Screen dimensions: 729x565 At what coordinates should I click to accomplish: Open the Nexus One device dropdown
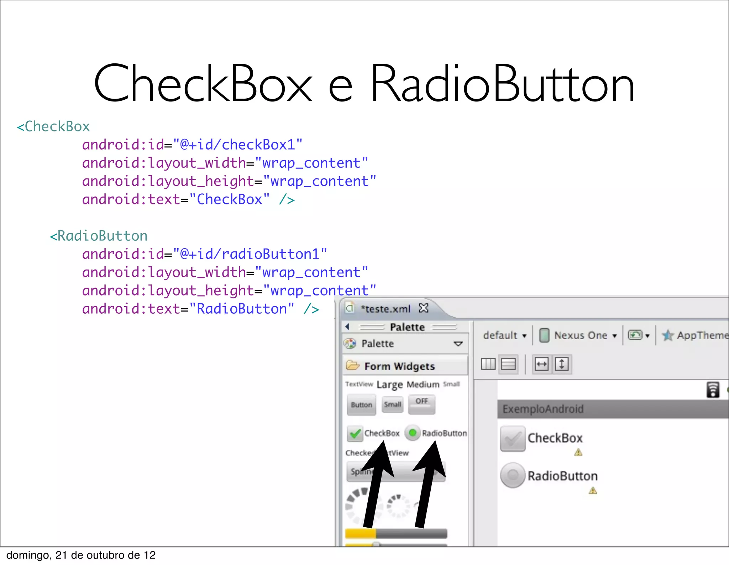click(585, 335)
